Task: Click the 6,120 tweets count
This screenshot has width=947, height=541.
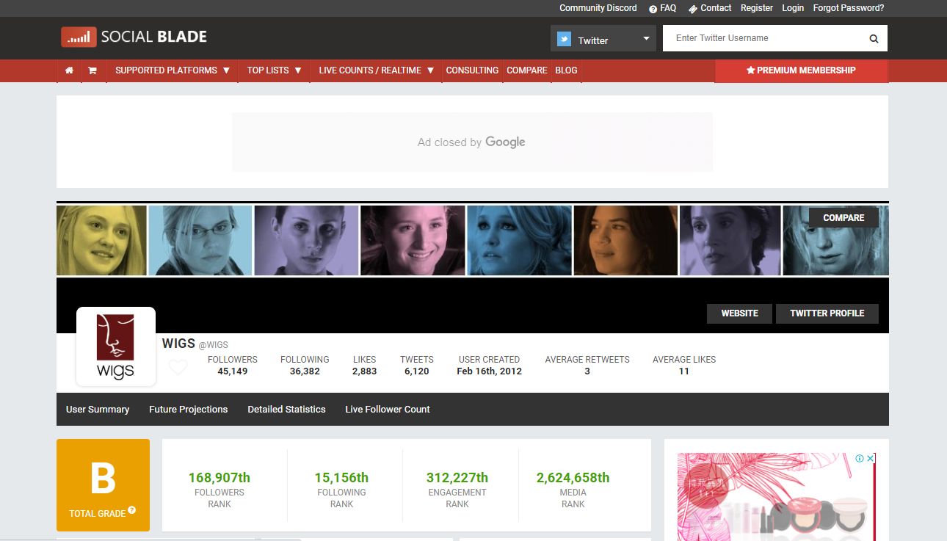Action: [x=417, y=371]
